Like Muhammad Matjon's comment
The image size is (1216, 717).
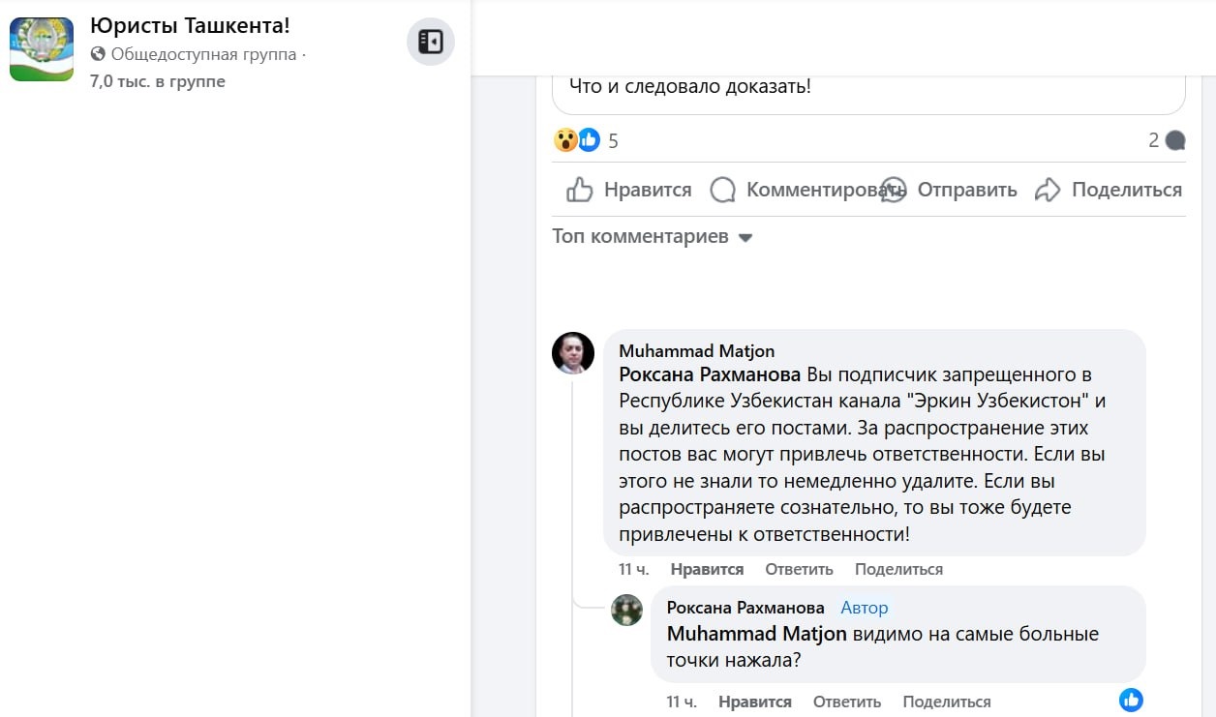(707, 570)
